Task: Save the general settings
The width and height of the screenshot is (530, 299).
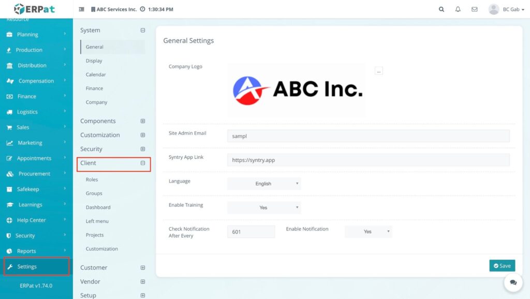Action: pyautogui.click(x=502, y=265)
